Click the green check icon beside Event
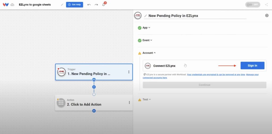 pos(140,41)
